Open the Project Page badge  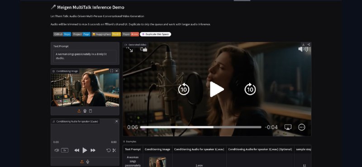pyautogui.click(x=81, y=34)
